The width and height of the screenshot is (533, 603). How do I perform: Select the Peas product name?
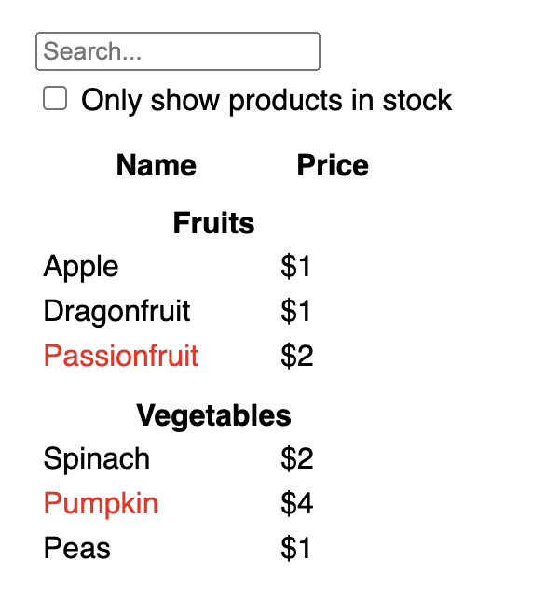[76, 548]
